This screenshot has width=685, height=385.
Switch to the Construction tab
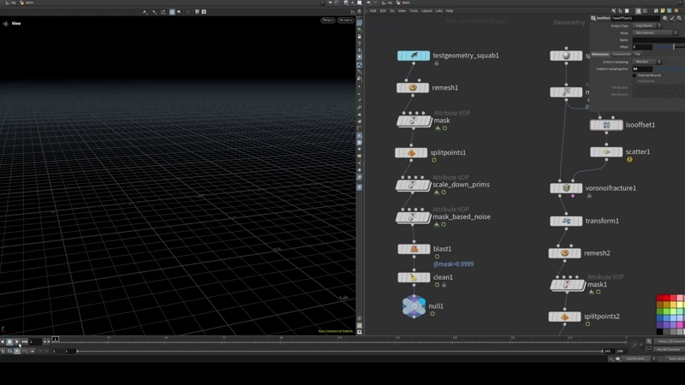[622, 54]
